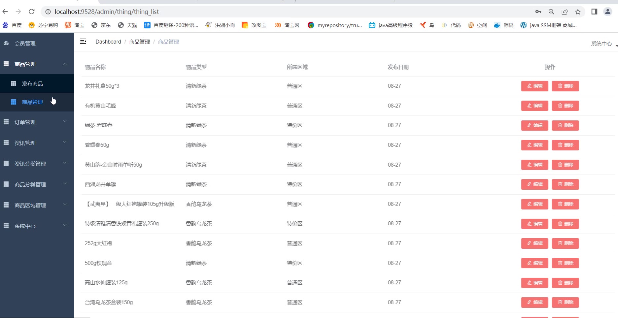
Task: Select 发布商品 submenu item
Action: [37, 83]
